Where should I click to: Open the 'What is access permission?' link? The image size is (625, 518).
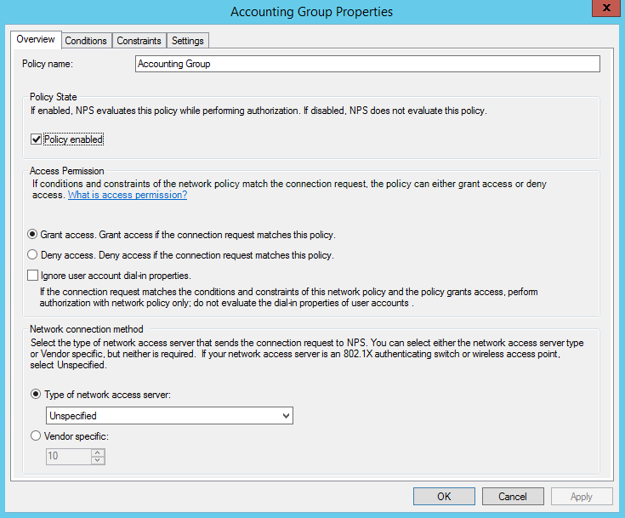[x=128, y=195]
